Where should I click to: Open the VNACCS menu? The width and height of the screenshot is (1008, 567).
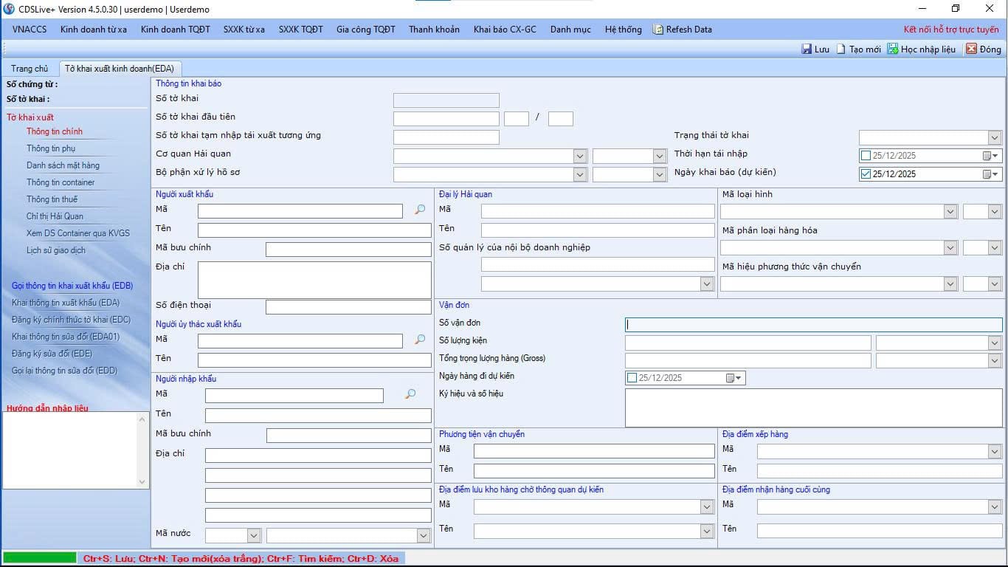click(x=30, y=30)
